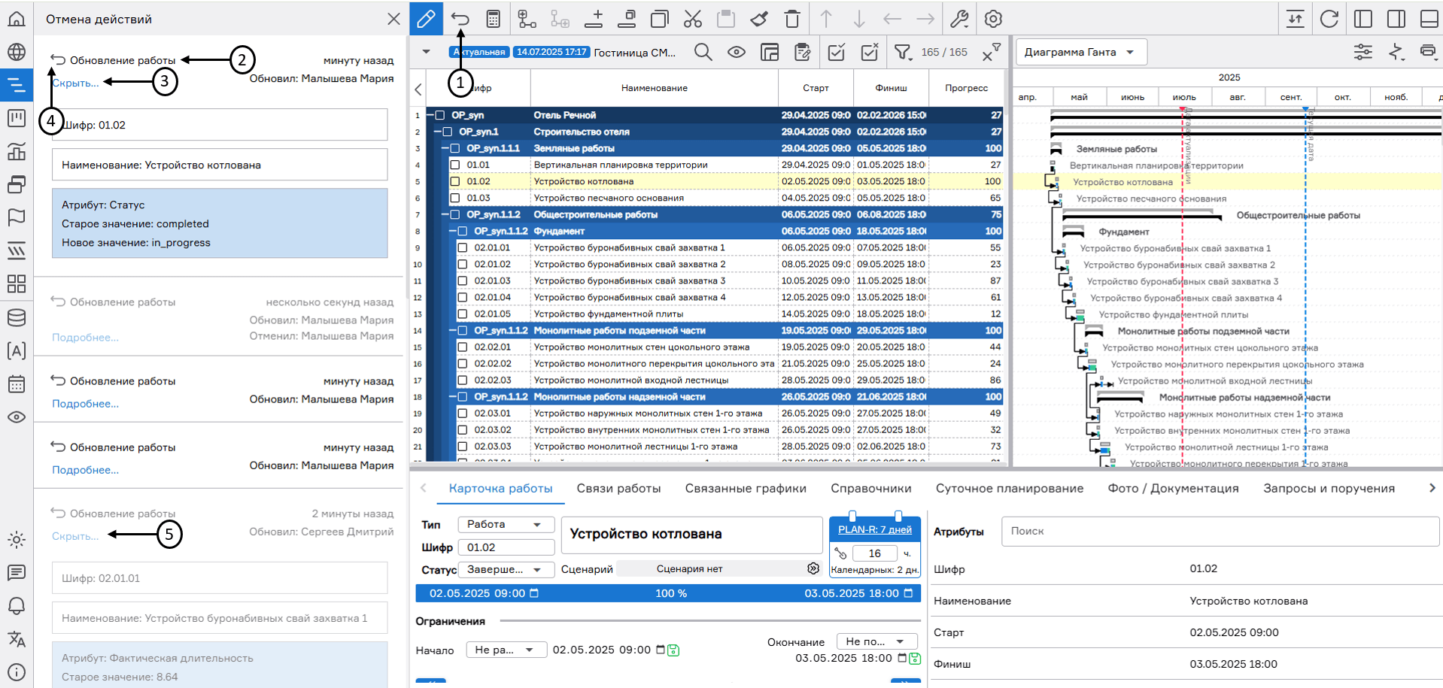Screen dimensions: 1443x688
Task: Open the Диаграмма Ганта dropdown
Action: point(1080,52)
